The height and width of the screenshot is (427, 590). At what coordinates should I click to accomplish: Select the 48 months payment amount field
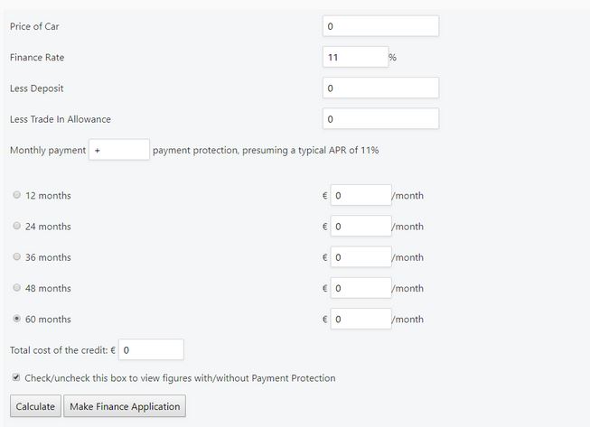click(x=360, y=288)
